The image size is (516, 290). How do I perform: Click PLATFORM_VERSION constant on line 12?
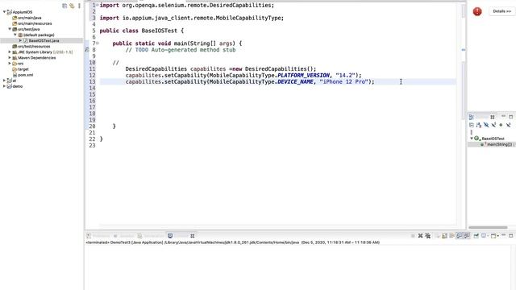tap(303, 75)
